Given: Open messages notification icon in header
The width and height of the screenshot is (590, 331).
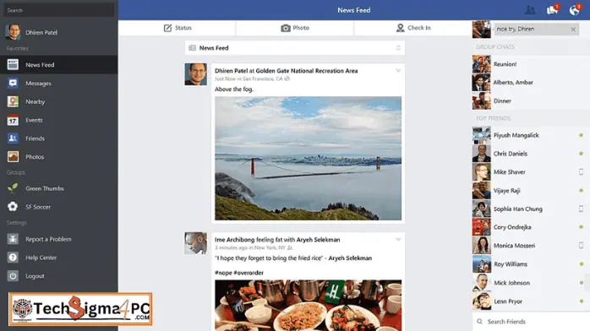Looking at the screenshot, I should click(552, 10).
